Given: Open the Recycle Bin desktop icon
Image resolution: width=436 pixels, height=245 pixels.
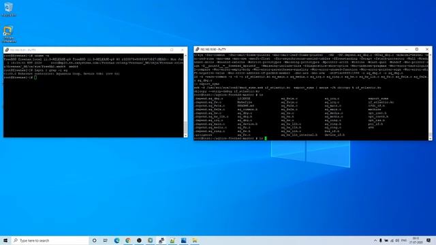Looking at the screenshot, I should pyautogui.click(x=9, y=9).
